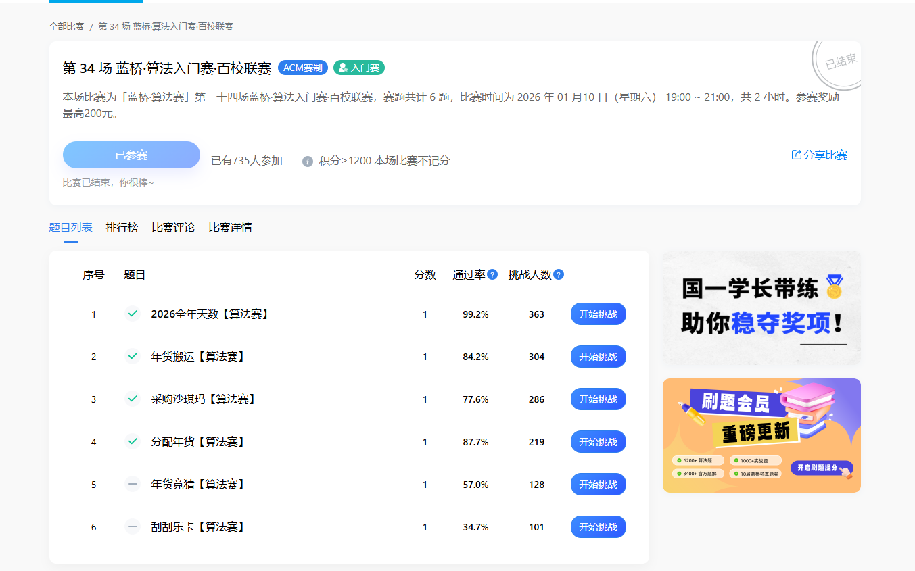Viewport: 915px width, 571px height.
Task: Open the 比赛评论 tab
Action: (x=173, y=228)
